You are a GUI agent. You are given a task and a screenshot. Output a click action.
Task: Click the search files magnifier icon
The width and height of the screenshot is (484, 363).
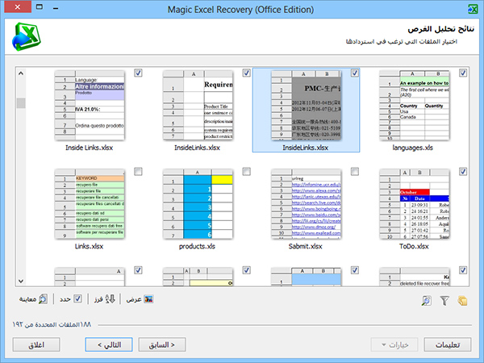[x=426, y=300]
